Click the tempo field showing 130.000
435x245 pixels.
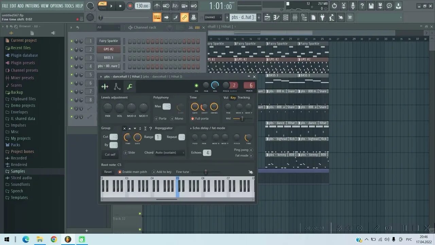pyautogui.click(x=143, y=6)
